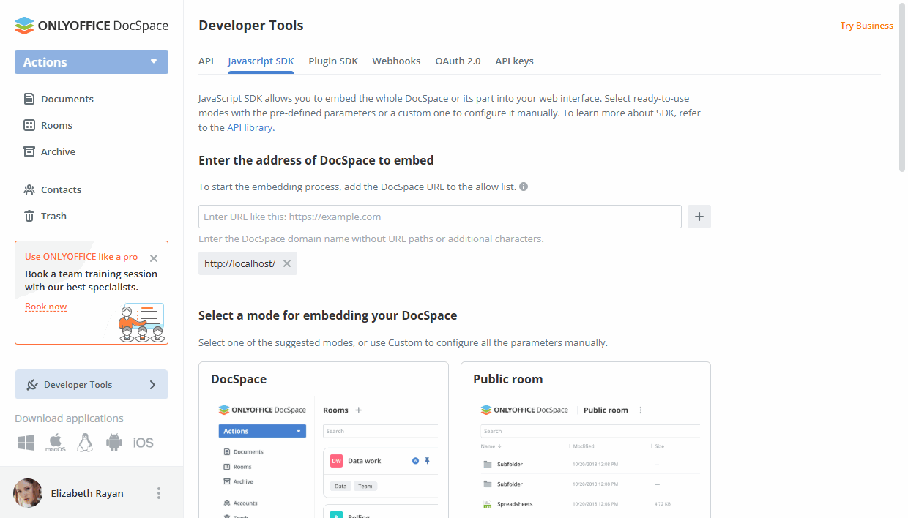Remove http://localhost/ from allow list

pyautogui.click(x=287, y=263)
